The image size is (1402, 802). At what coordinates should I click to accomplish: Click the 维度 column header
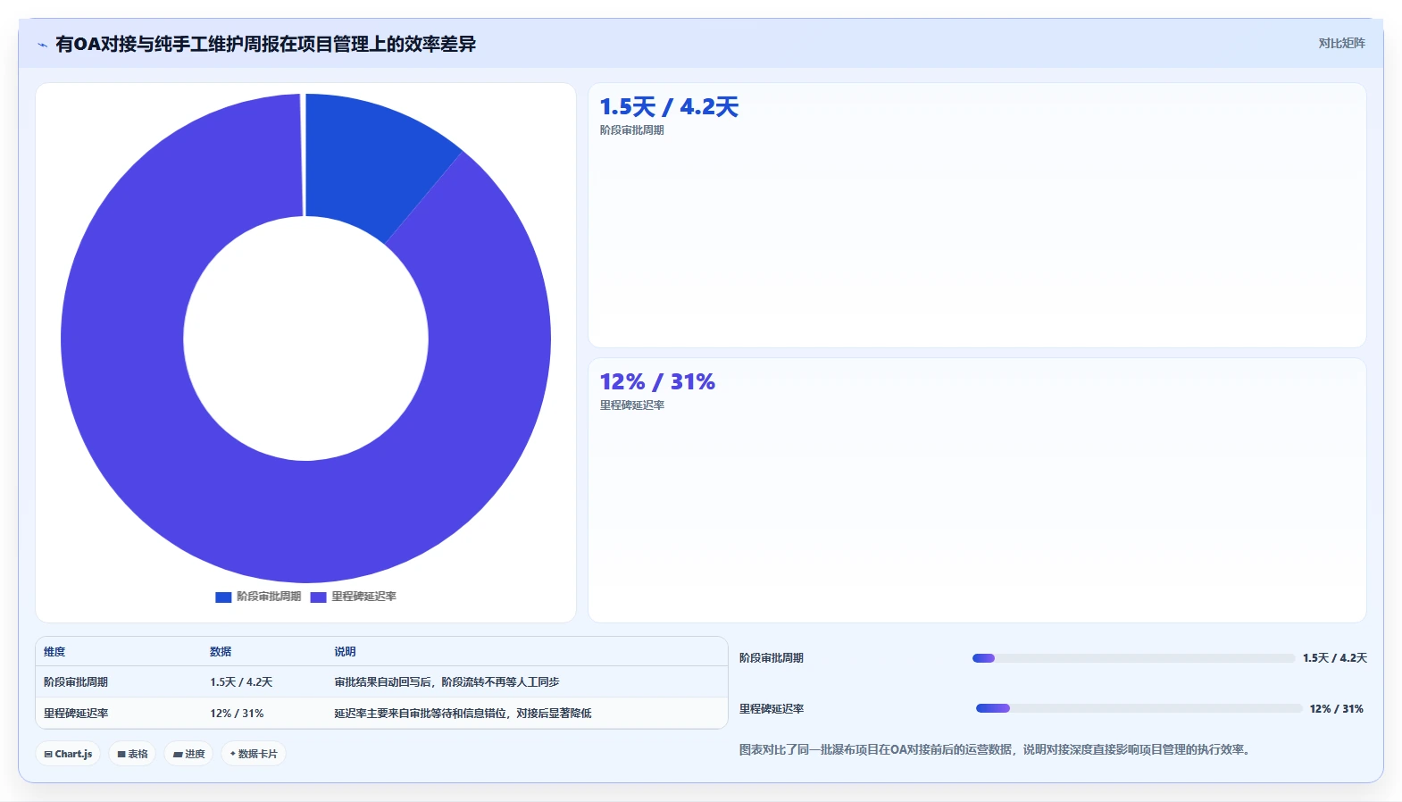point(54,652)
